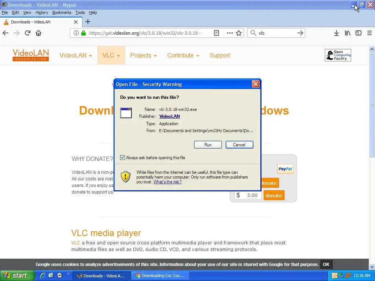This screenshot has height=281, width=375.
Task: Open the downloads arrow panel
Action: click(337, 33)
